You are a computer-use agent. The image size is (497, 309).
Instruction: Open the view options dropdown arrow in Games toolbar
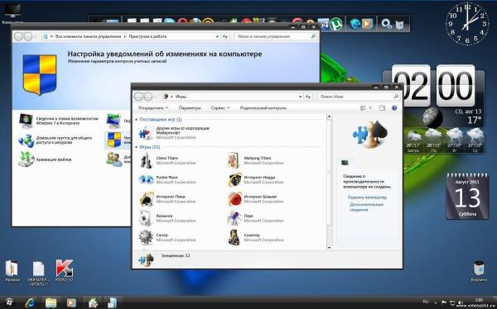(370, 108)
